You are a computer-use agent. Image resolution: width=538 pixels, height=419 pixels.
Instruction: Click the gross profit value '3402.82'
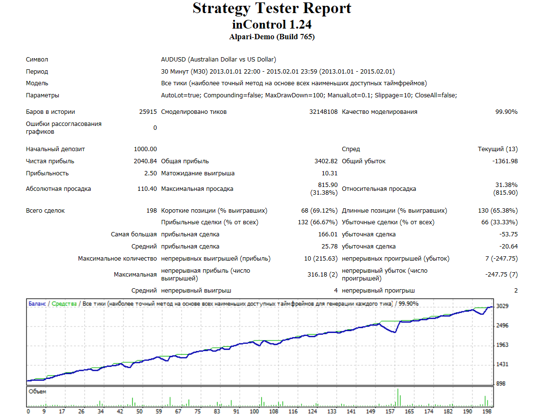[x=326, y=161]
